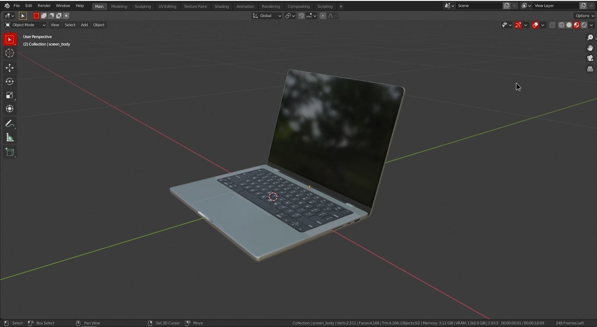
Task: Set selection mode to Invert
Action: click(x=59, y=16)
